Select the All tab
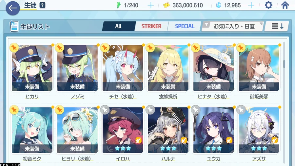 118,26
